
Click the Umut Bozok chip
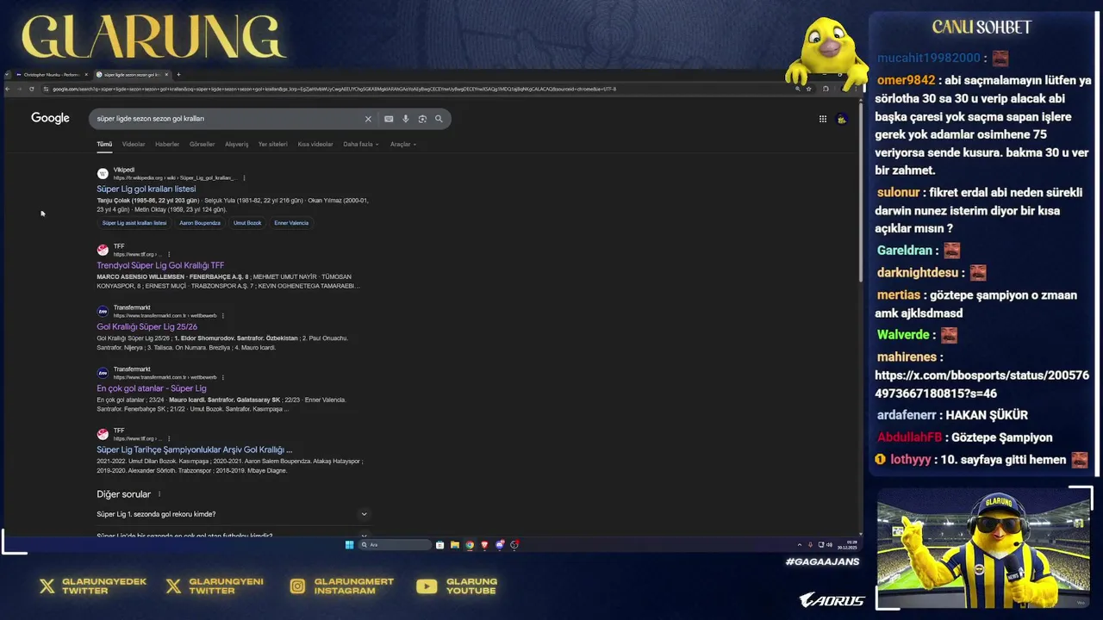tap(247, 223)
